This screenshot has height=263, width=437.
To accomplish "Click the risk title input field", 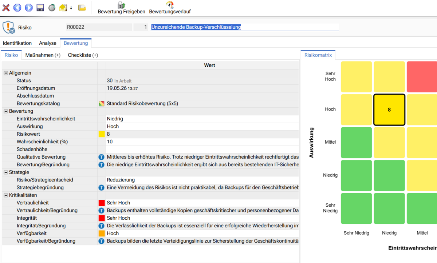I will pyautogui.click(x=245, y=27).
